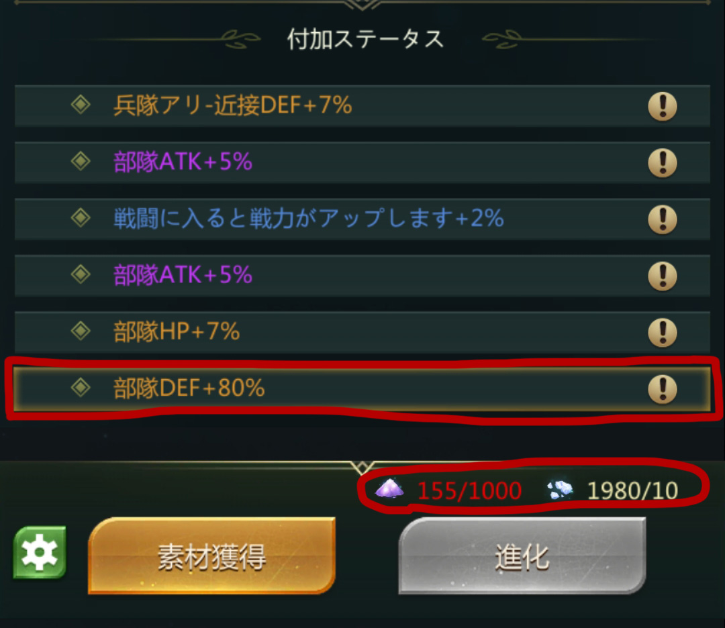This screenshot has height=628, width=725.
Task: Tap the 1980/10 material counter
Action: (x=632, y=490)
